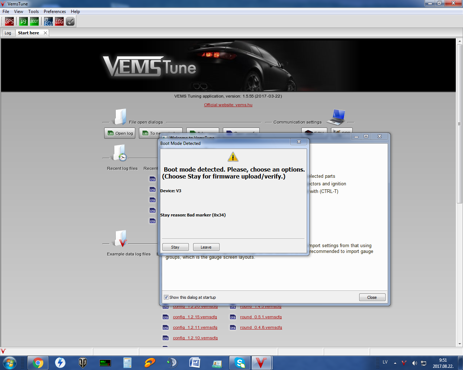Open Microsoft Word from the taskbar

(x=195, y=362)
